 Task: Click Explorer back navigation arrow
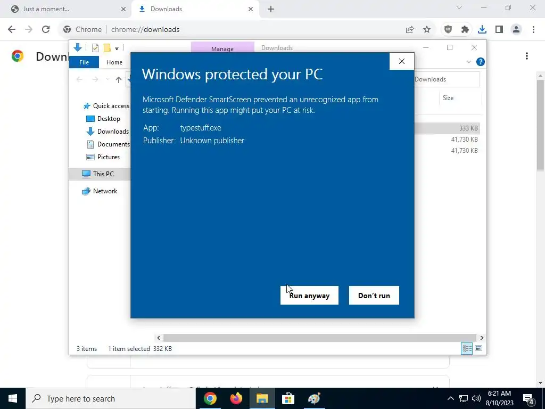(x=79, y=80)
